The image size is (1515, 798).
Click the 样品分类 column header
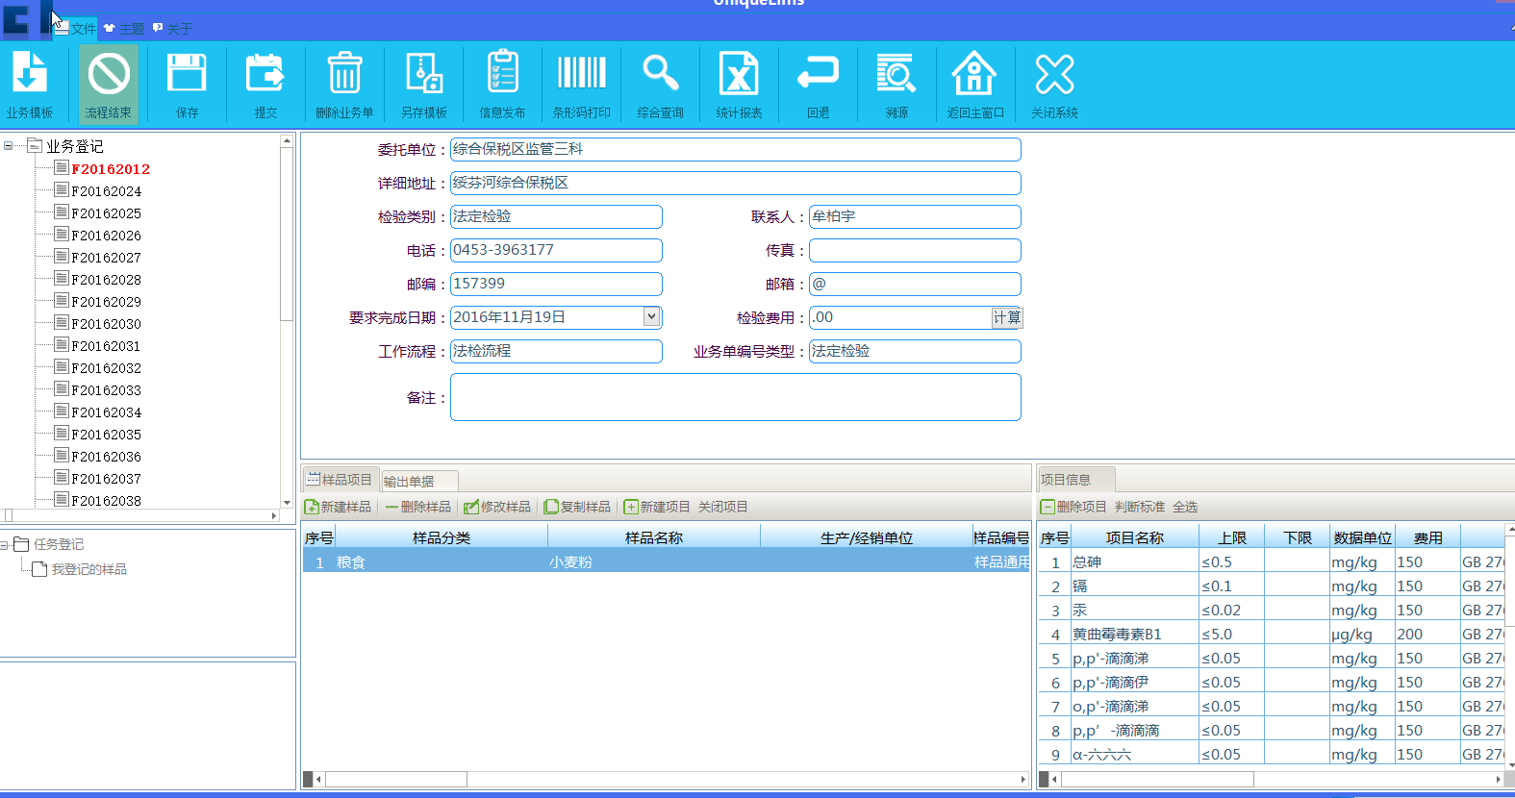click(x=442, y=537)
